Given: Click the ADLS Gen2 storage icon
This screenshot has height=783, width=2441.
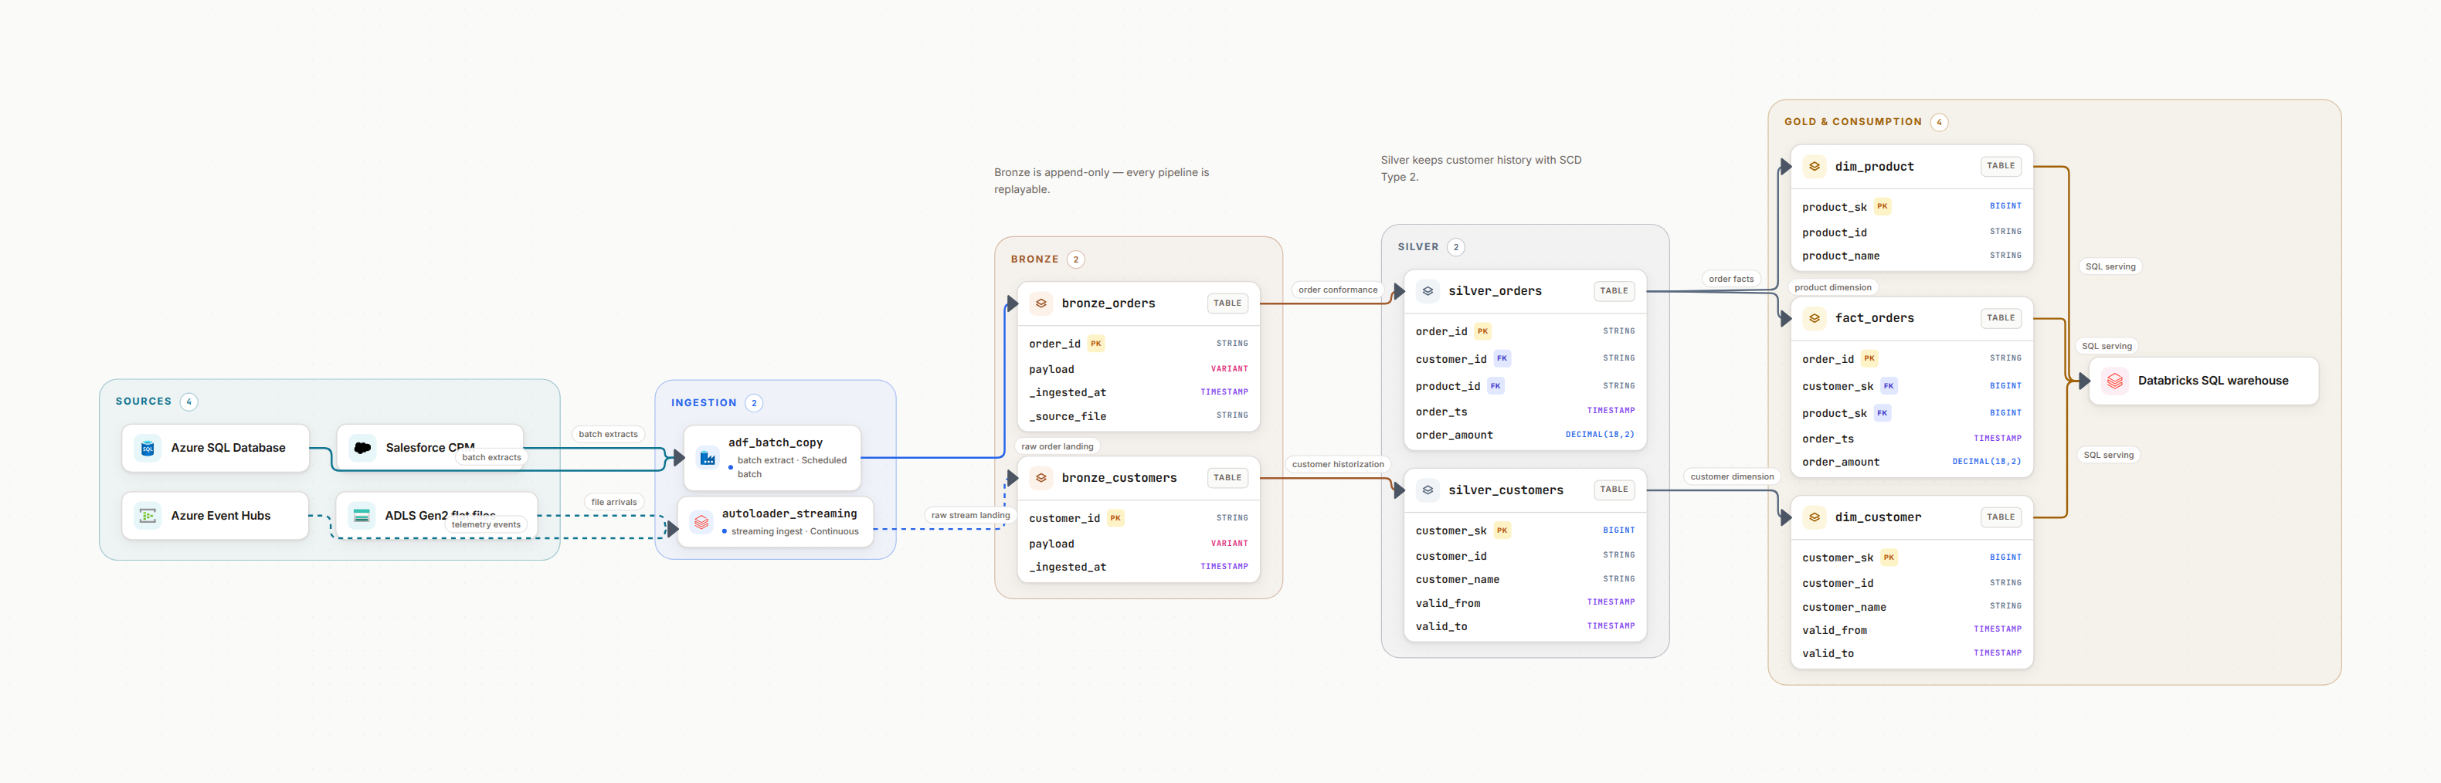Looking at the screenshot, I should (x=362, y=516).
